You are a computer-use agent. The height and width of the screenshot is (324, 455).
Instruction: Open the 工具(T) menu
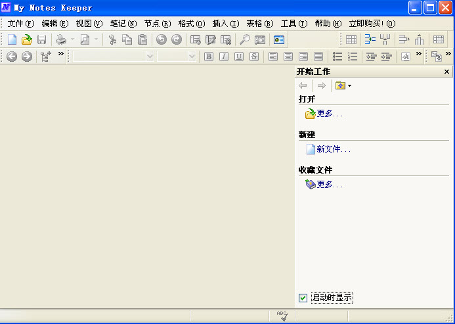293,24
